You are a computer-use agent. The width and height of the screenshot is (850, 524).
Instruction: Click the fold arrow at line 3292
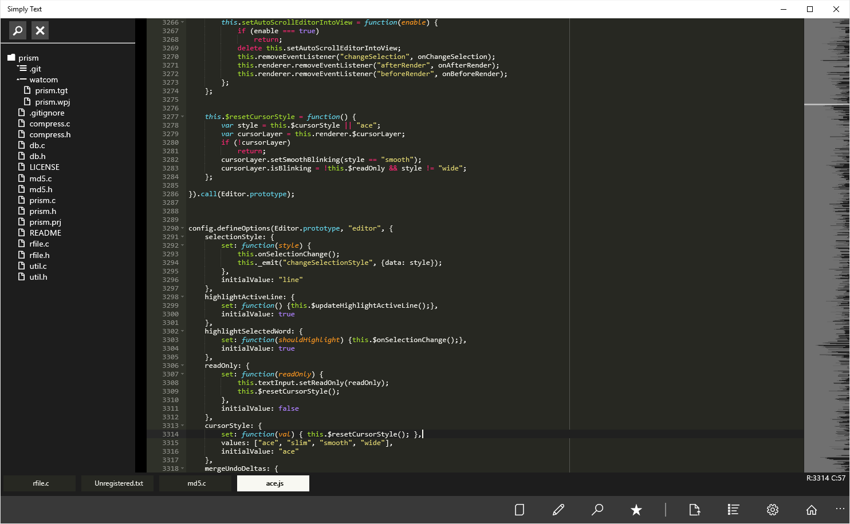pos(183,245)
